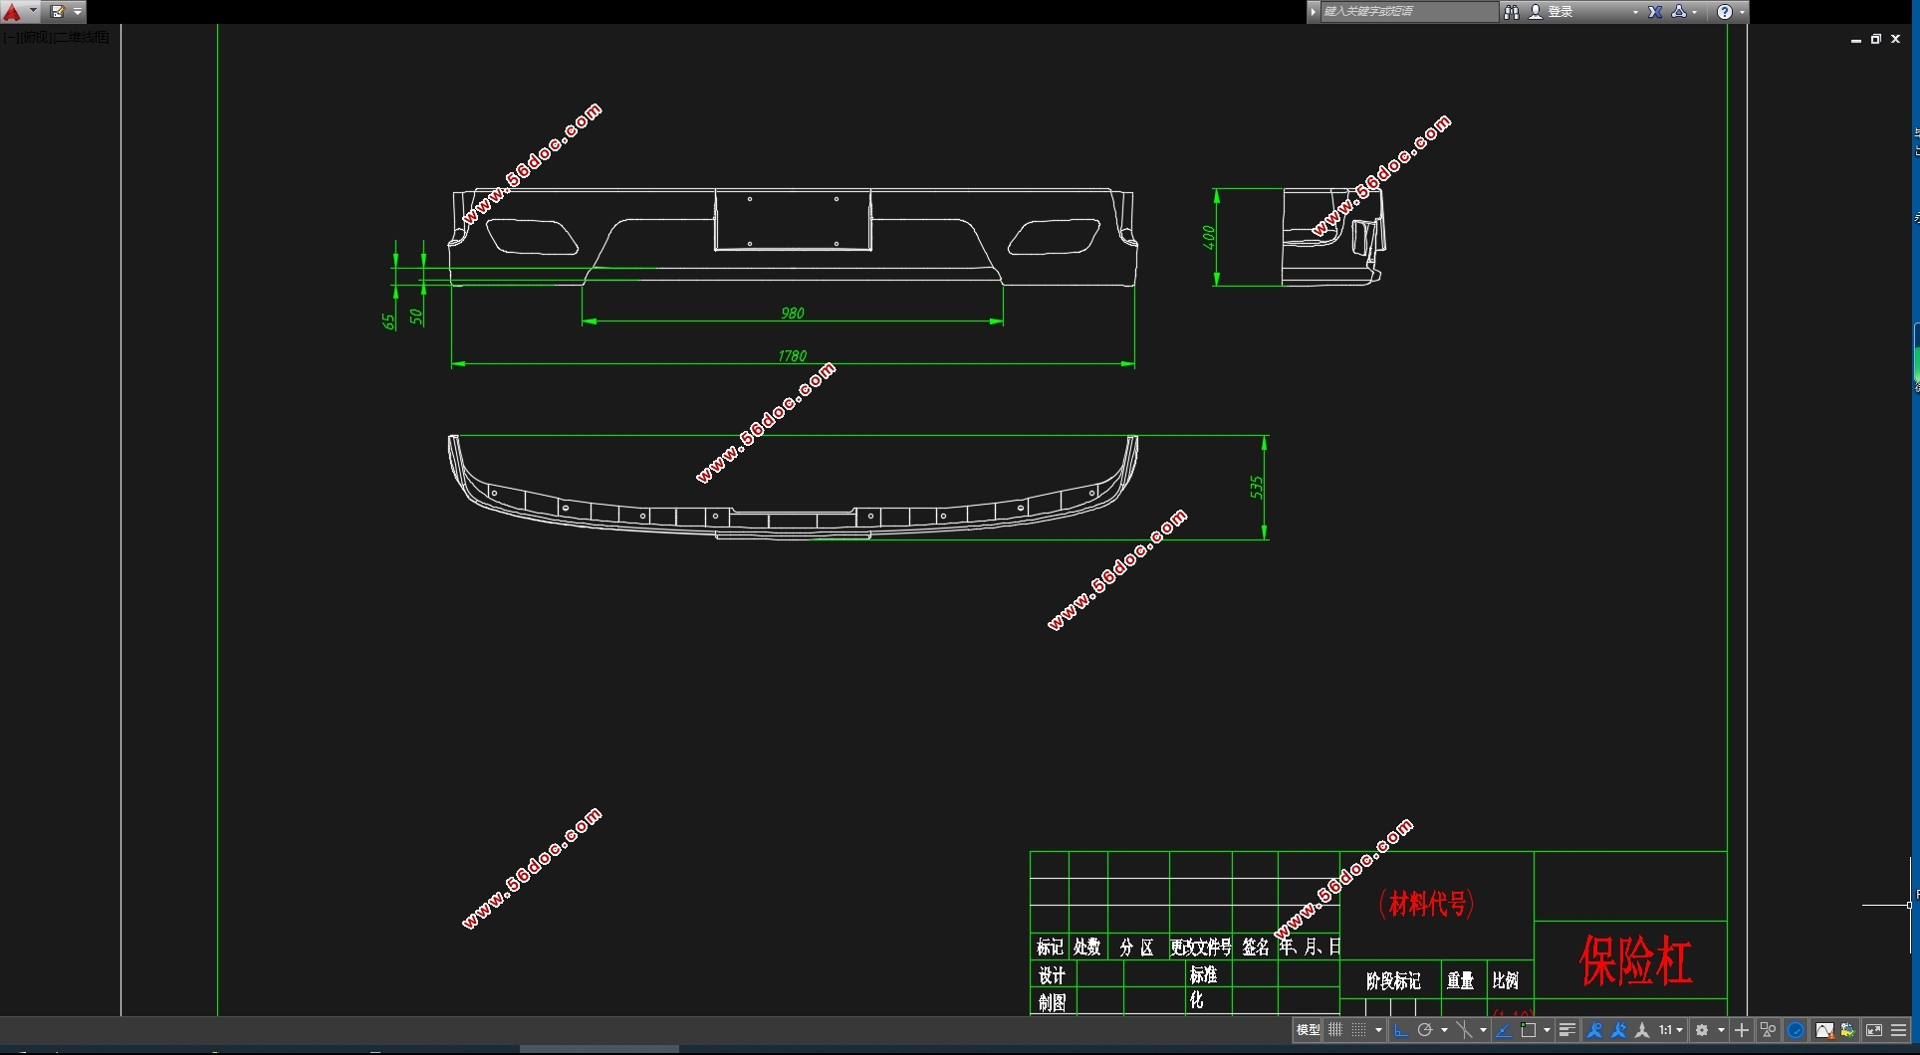Click the 登录 sign-in button
This screenshot has height=1055, width=1920.
(x=1560, y=12)
